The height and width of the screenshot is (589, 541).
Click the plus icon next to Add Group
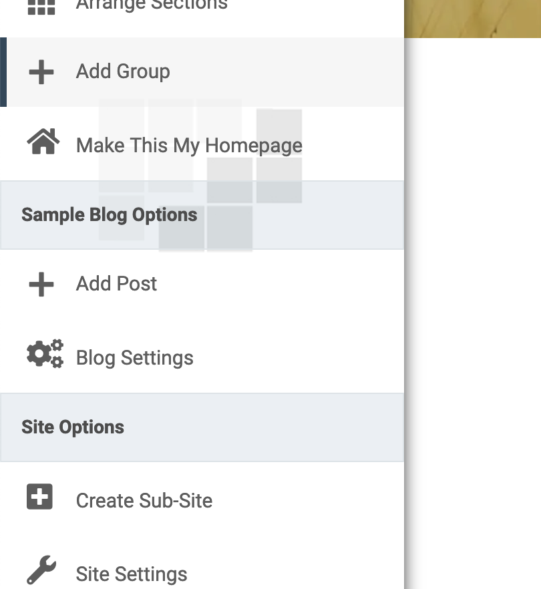click(41, 72)
